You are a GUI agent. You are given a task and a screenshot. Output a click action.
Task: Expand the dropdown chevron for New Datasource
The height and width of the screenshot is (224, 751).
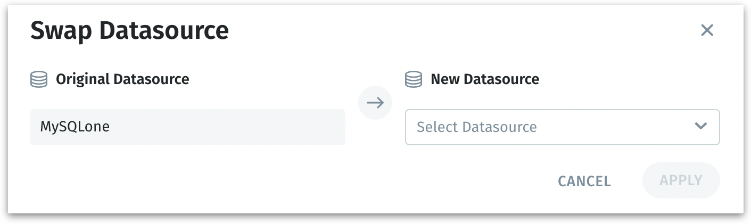(700, 127)
